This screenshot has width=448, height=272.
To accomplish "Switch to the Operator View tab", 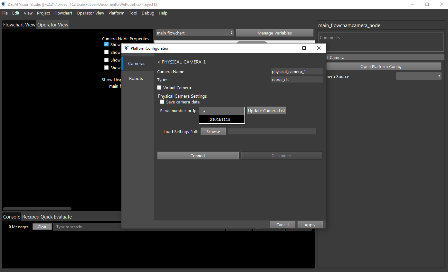I will 53,24.
